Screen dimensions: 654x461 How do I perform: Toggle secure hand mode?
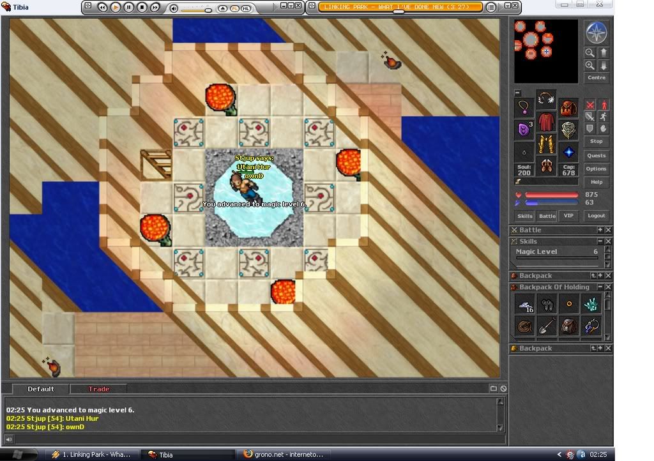[604, 128]
